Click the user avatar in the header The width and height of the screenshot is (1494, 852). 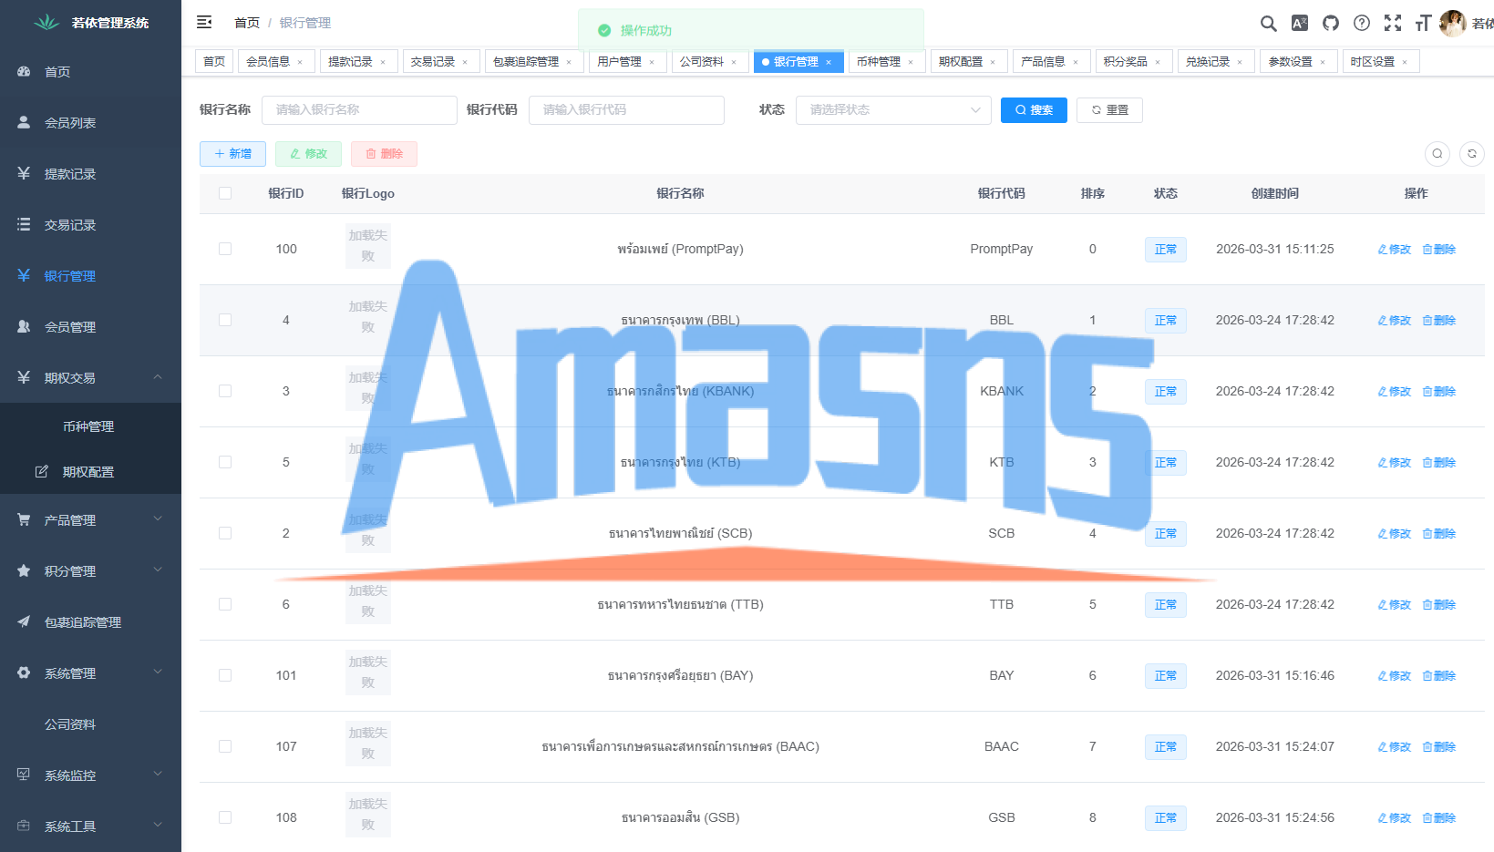(1452, 23)
